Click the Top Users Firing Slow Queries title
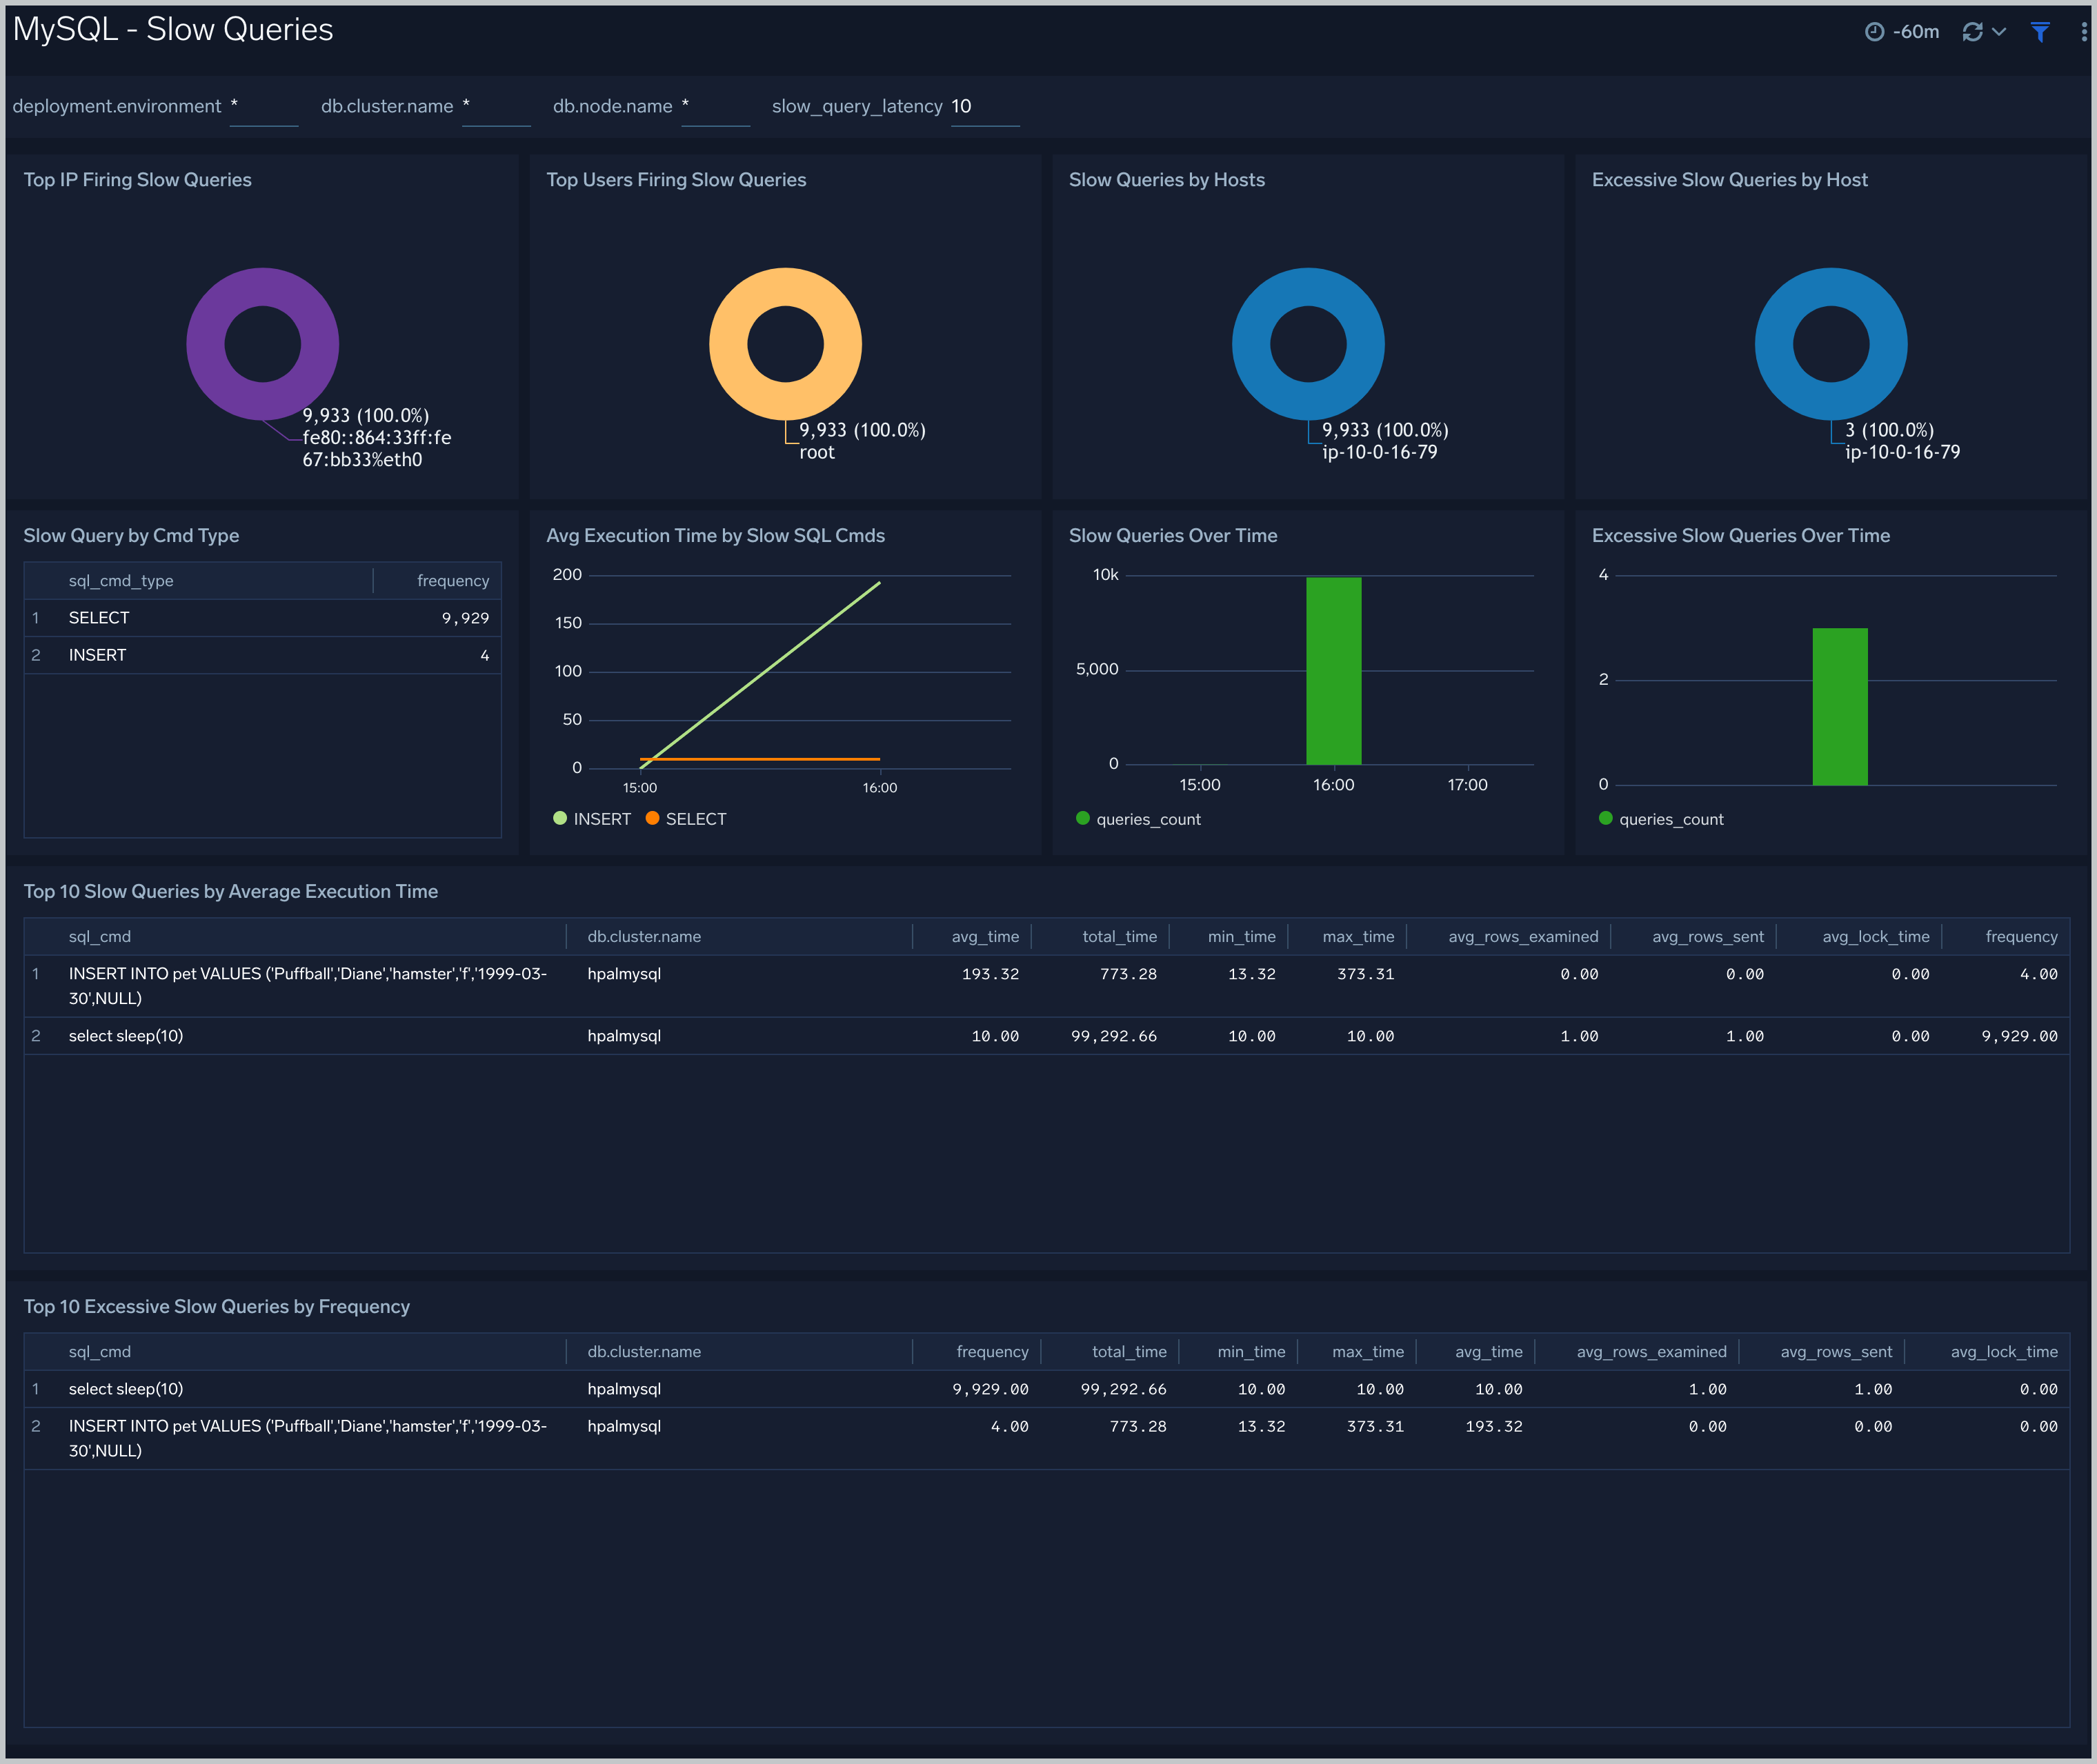 pyautogui.click(x=676, y=180)
